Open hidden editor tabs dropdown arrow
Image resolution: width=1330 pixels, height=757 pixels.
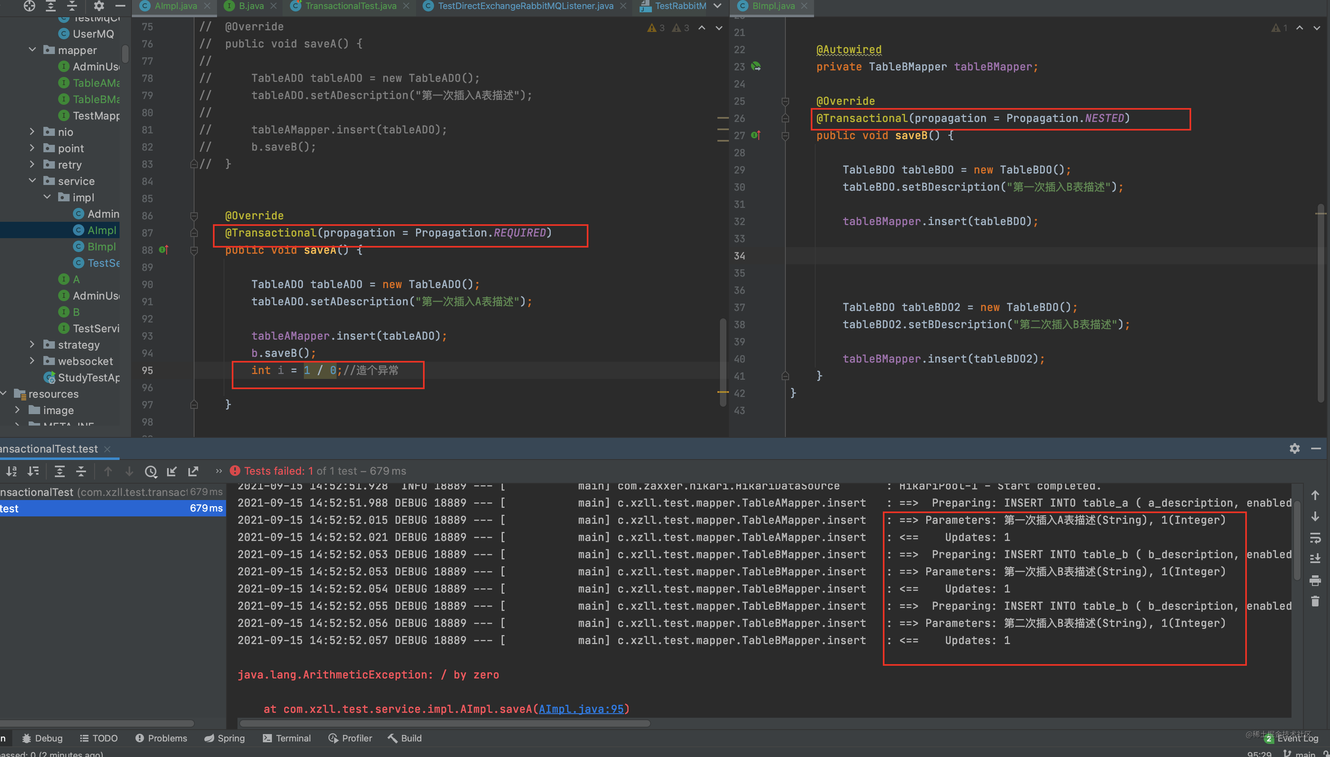pos(717,6)
